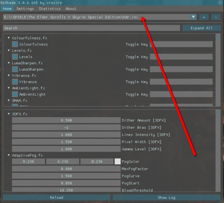Click the minus button to remove preset
The width and height of the screenshot is (224, 203).
tap(216, 17)
